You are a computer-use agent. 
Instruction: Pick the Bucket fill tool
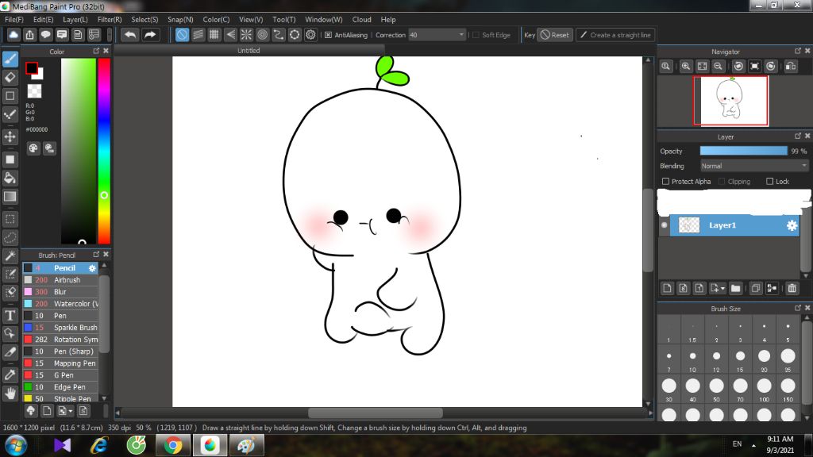pyautogui.click(x=10, y=178)
